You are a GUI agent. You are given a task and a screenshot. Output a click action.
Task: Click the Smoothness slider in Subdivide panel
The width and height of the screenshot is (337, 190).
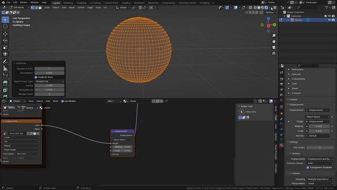(x=49, y=73)
